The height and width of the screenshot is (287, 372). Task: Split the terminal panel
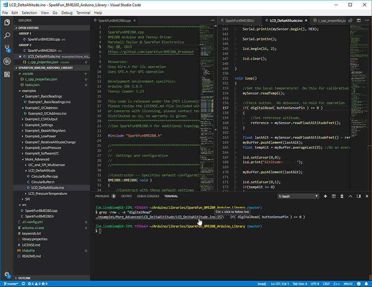(x=334, y=196)
